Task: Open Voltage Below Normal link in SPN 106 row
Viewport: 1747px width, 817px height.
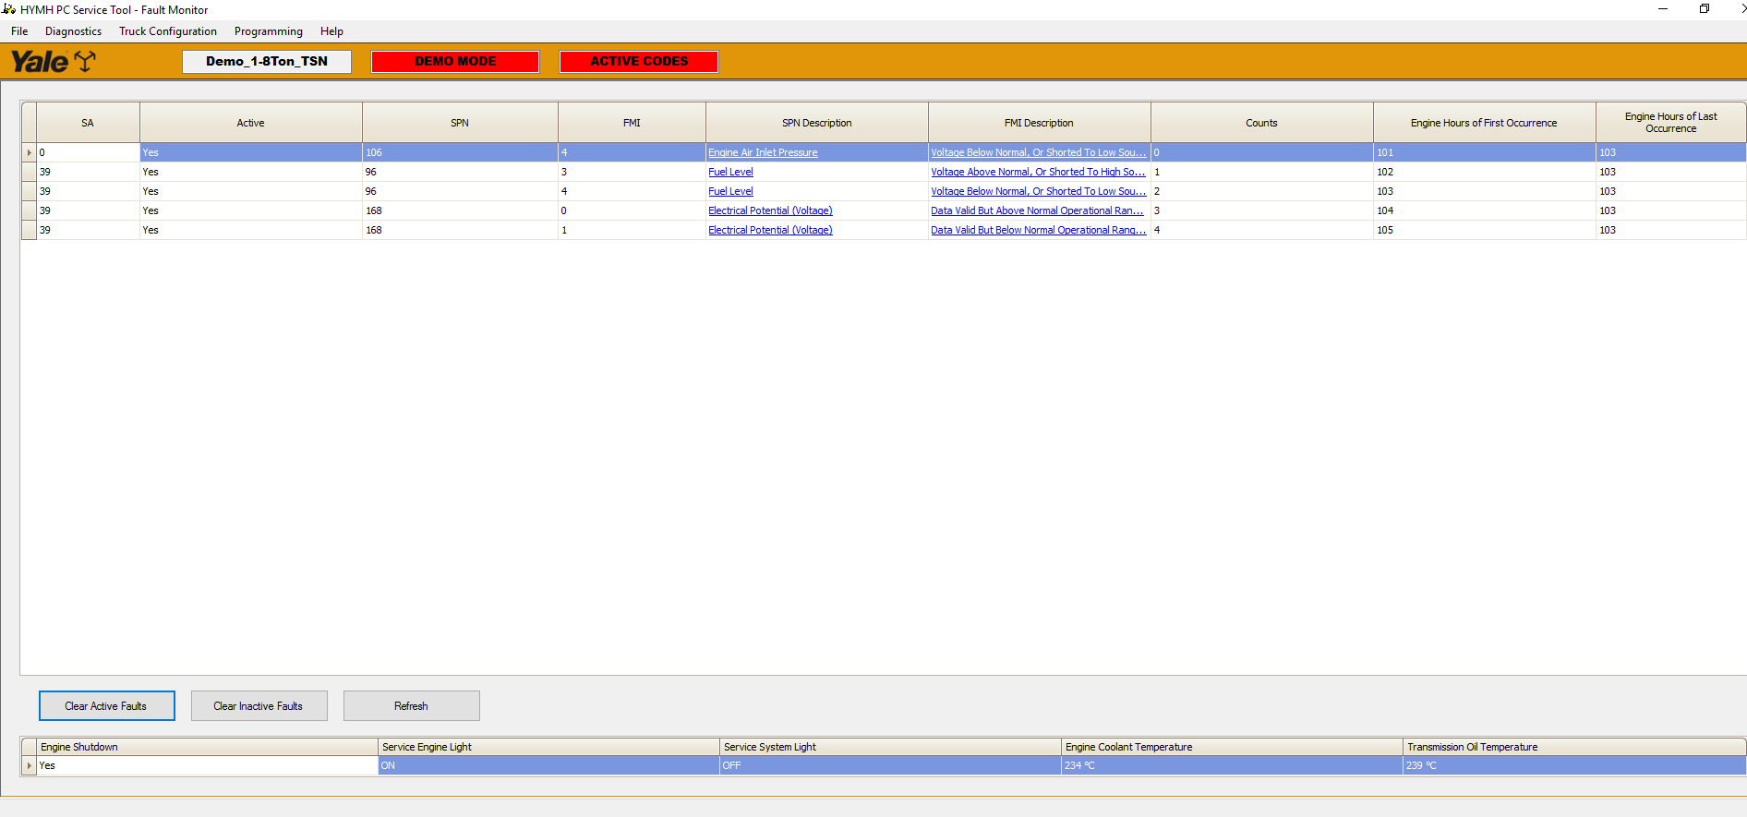Action: coord(1038,152)
